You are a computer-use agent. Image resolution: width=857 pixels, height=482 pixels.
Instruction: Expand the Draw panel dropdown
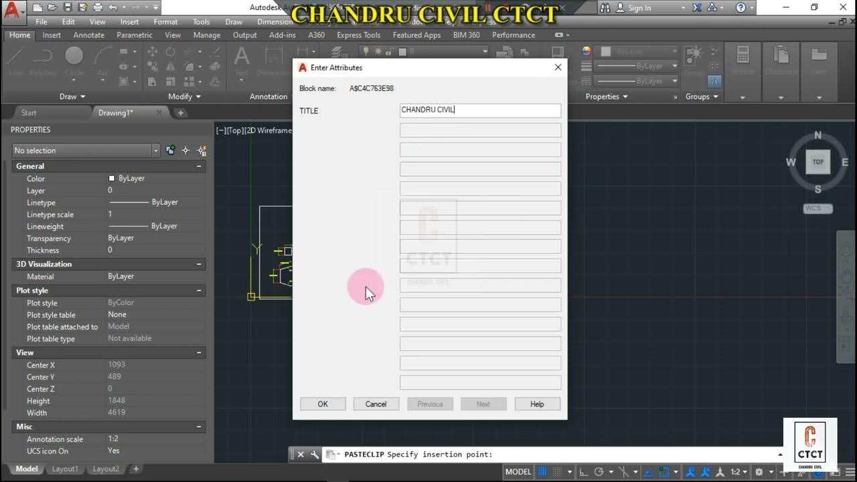[x=72, y=96]
